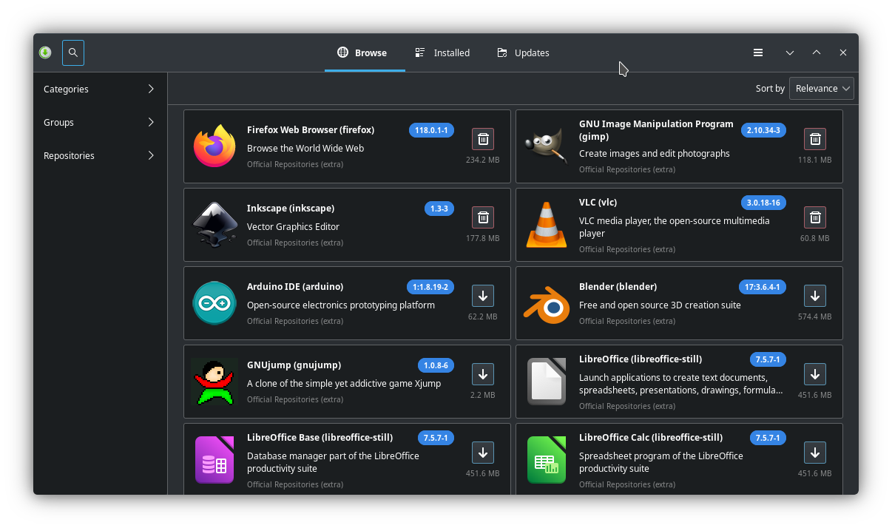Click GIMP version badge 2.10.34-3
The width and height of the screenshot is (892, 528).
[x=763, y=130]
